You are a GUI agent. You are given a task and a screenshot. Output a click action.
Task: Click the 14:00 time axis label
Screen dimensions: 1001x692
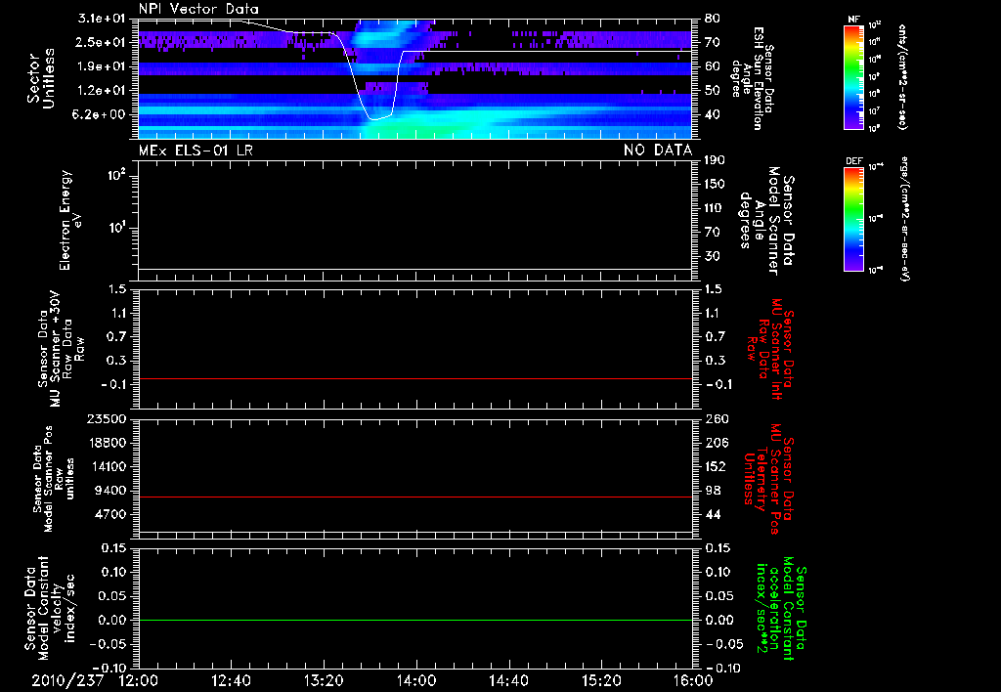point(416,680)
